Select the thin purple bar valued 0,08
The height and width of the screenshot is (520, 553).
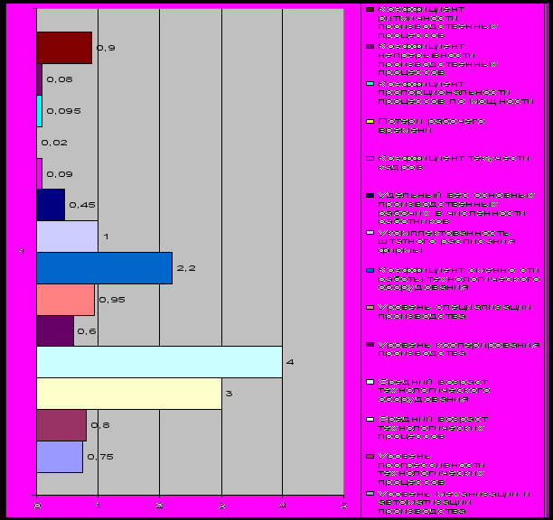[x=39, y=79]
